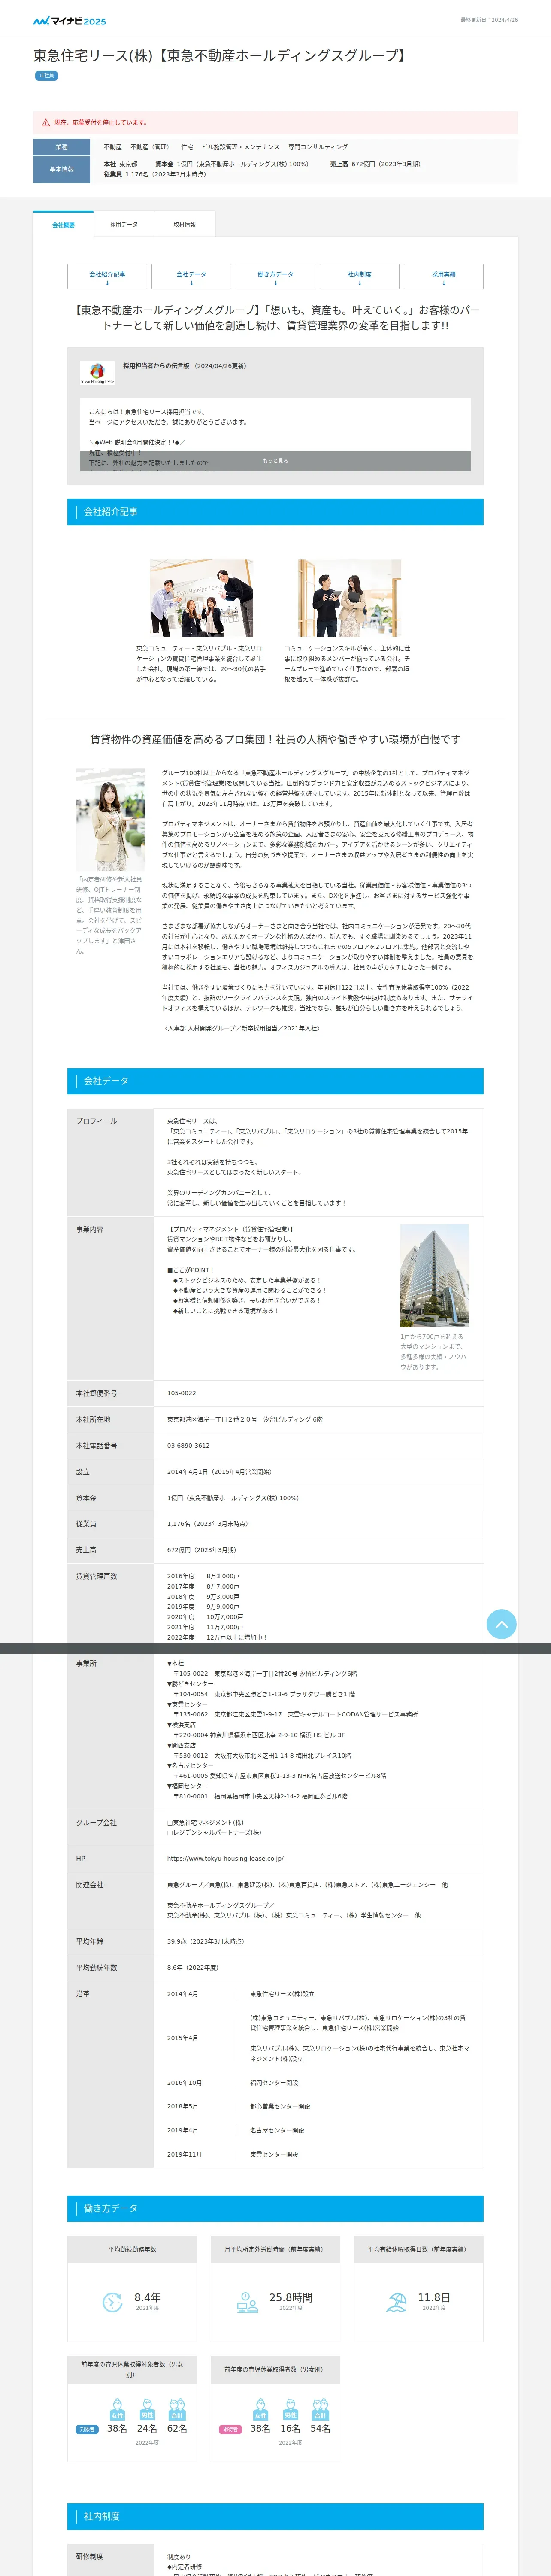Jump to 働き方データ section anchor
The height and width of the screenshot is (2576, 551).
pos(275,277)
